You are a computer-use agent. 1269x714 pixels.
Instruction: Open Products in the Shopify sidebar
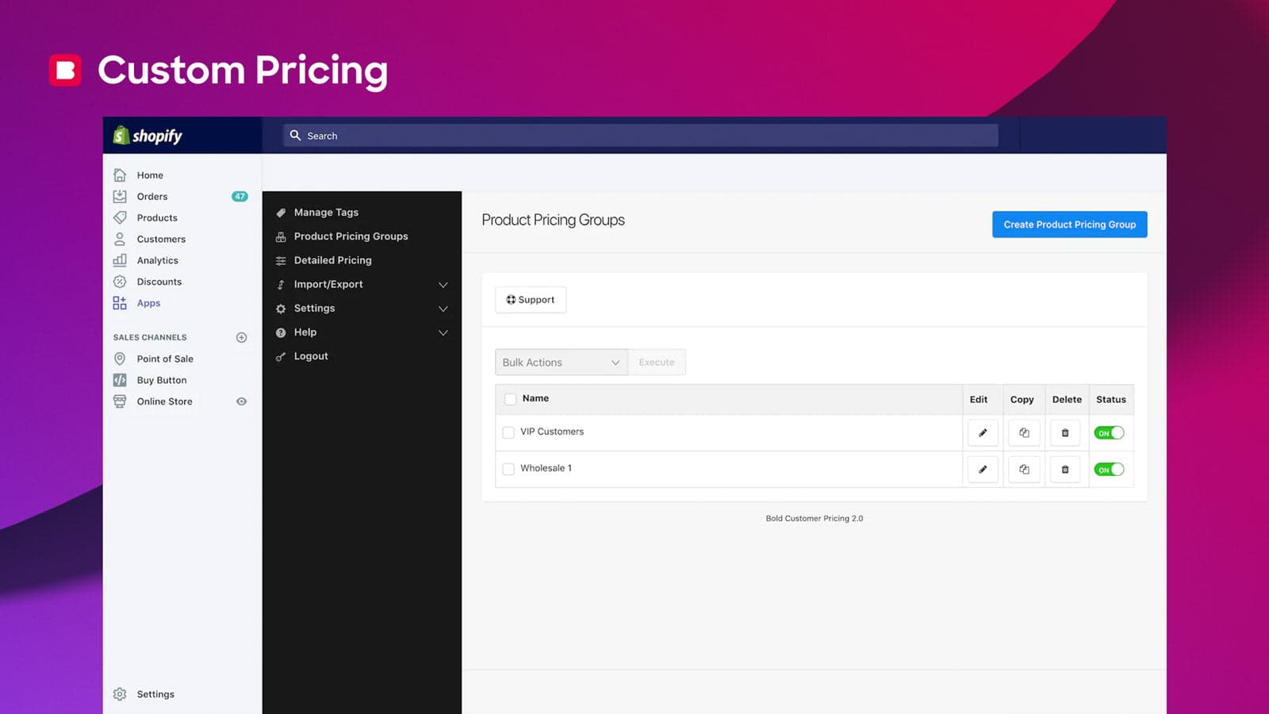[157, 217]
